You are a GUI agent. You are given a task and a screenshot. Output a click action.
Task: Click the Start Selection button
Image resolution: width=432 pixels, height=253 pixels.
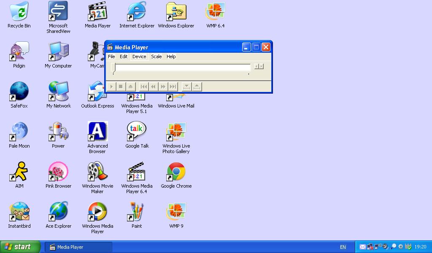pyautogui.click(x=186, y=87)
